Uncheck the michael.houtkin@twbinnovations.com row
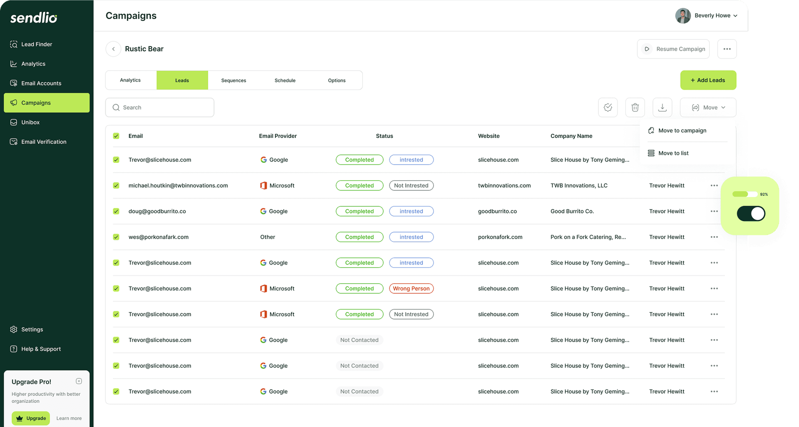 pyautogui.click(x=116, y=185)
